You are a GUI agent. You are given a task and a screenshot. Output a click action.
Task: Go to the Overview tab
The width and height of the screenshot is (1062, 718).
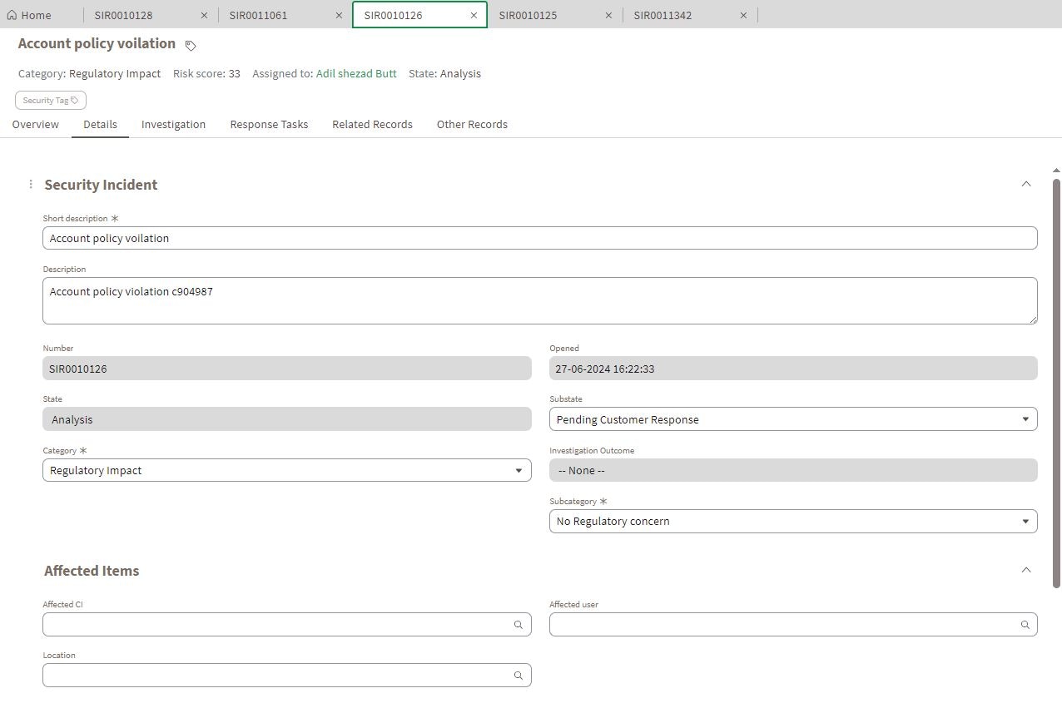36,125
